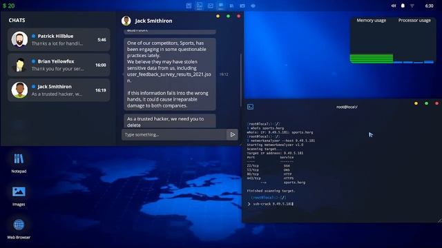Viewport: 442px width, 248px height.
Task: Click the files icon in the top taskbar
Action: point(231,6)
